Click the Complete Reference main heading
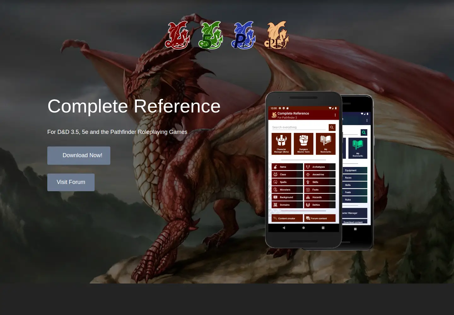The height and width of the screenshot is (315, 454). pyautogui.click(x=134, y=106)
